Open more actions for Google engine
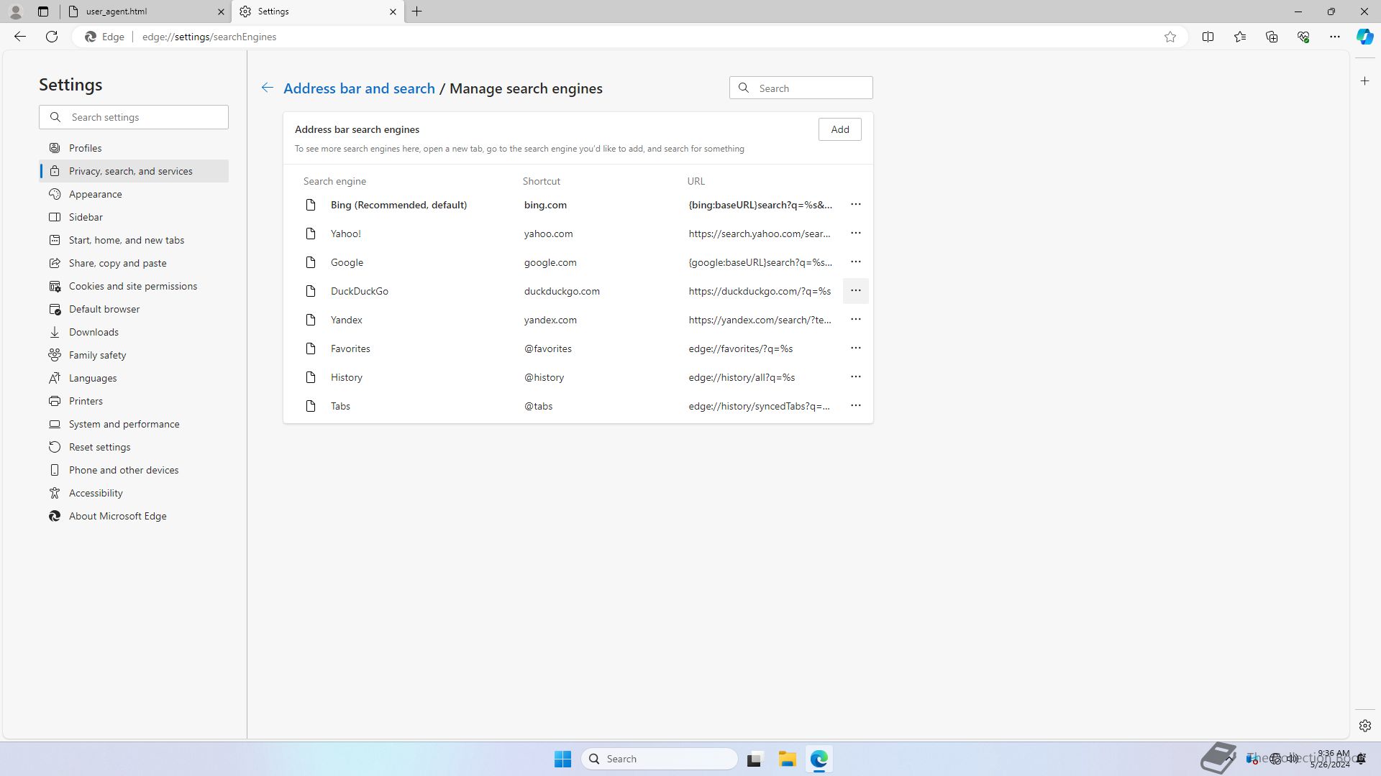Image resolution: width=1381 pixels, height=776 pixels. point(855,262)
